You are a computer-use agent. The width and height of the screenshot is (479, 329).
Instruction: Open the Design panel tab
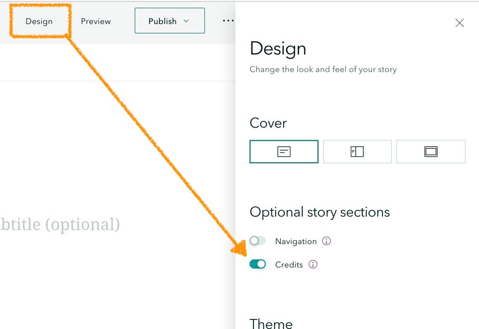click(39, 21)
